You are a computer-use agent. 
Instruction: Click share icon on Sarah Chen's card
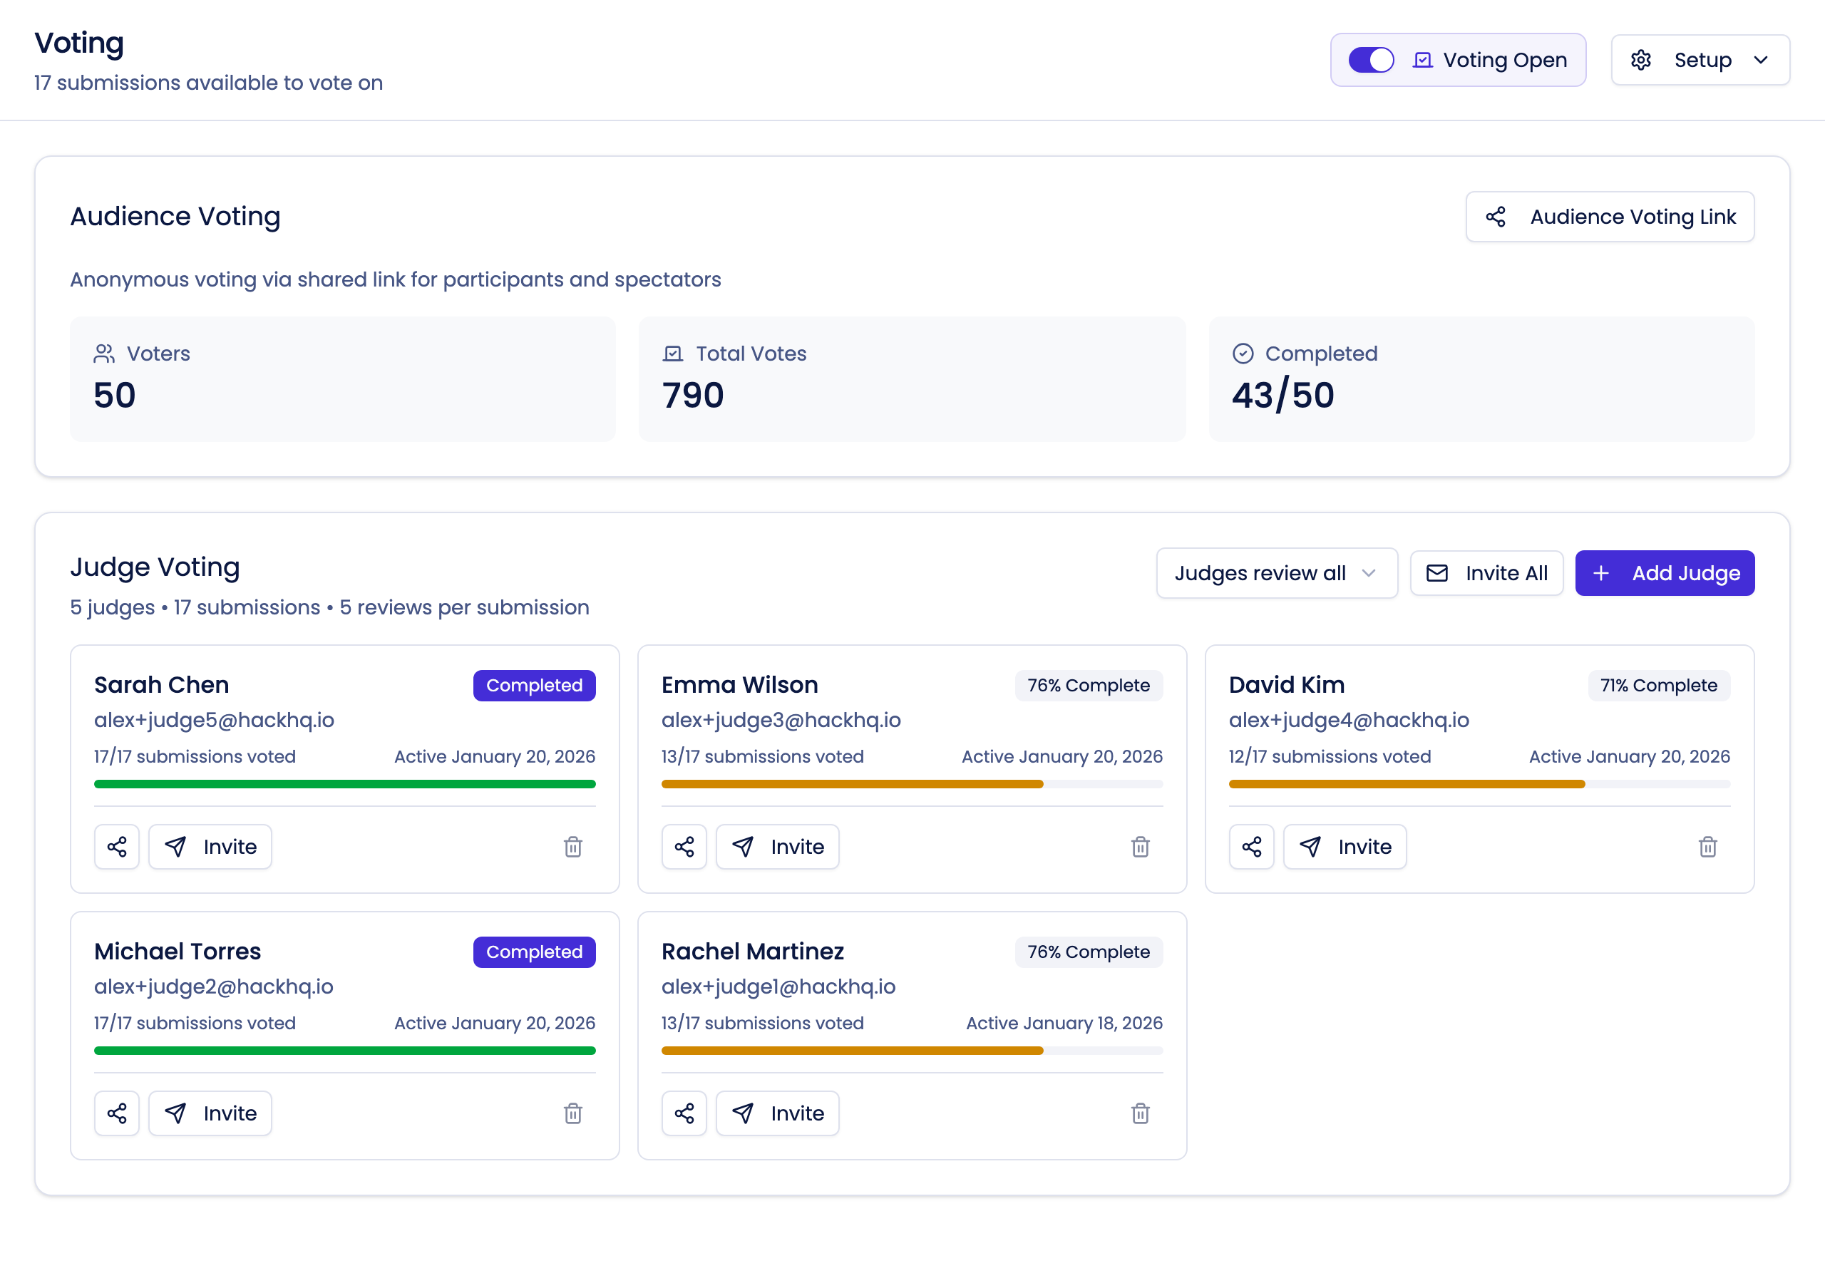coord(117,847)
